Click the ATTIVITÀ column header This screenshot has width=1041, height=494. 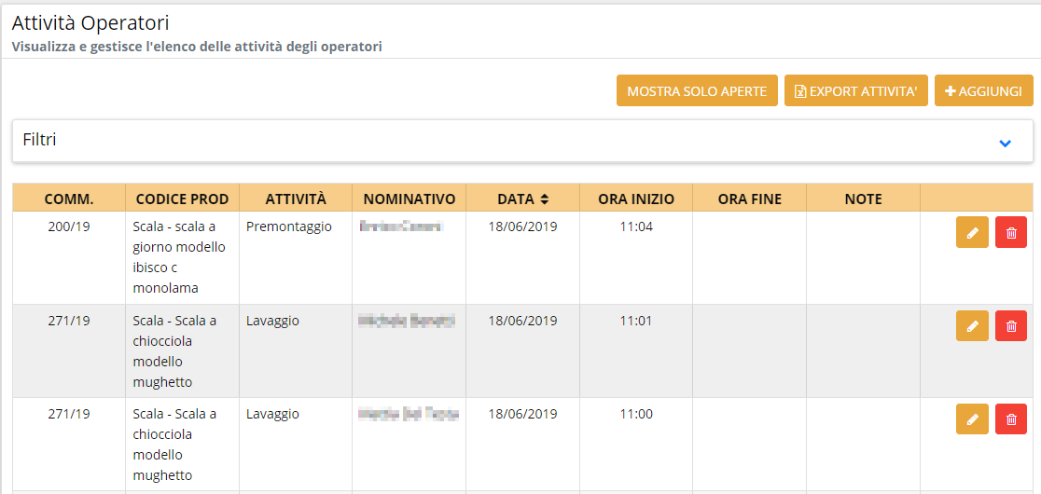(296, 199)
